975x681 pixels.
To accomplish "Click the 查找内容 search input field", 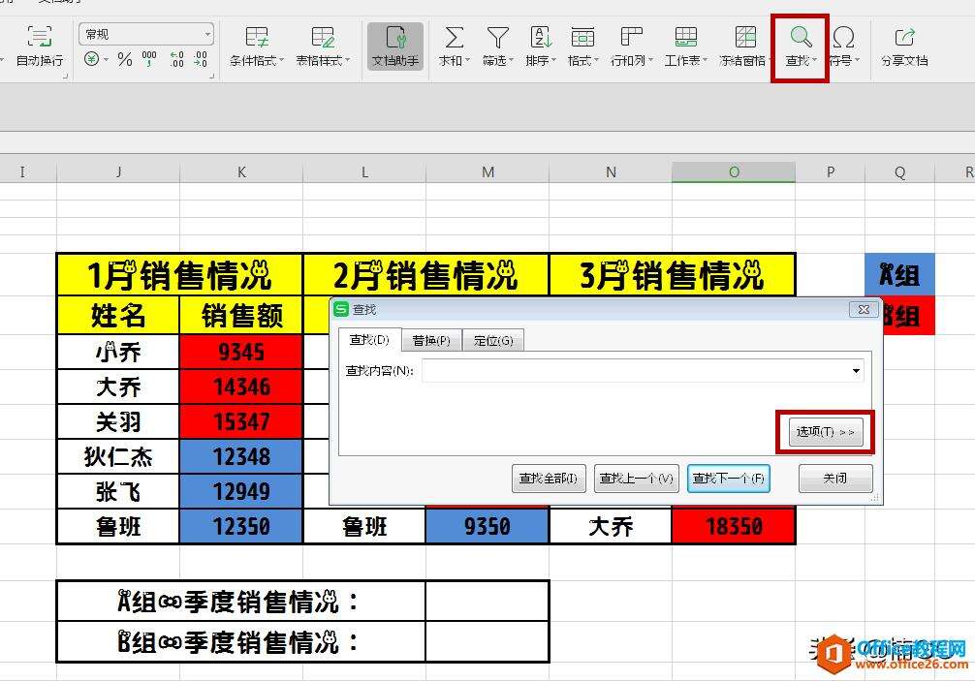I will pos(635,371).
